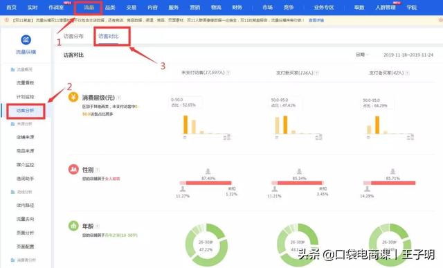Switch to the 访客对比 tab
This screenshot has width=443, height=268.
[x=109, y=36]
